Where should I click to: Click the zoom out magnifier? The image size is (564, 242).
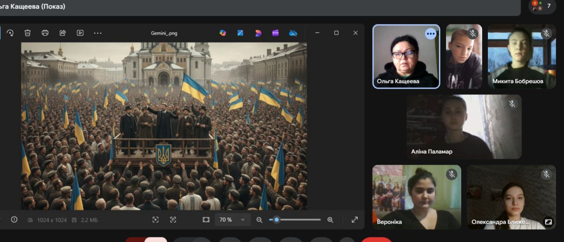[x=259, y=220]
